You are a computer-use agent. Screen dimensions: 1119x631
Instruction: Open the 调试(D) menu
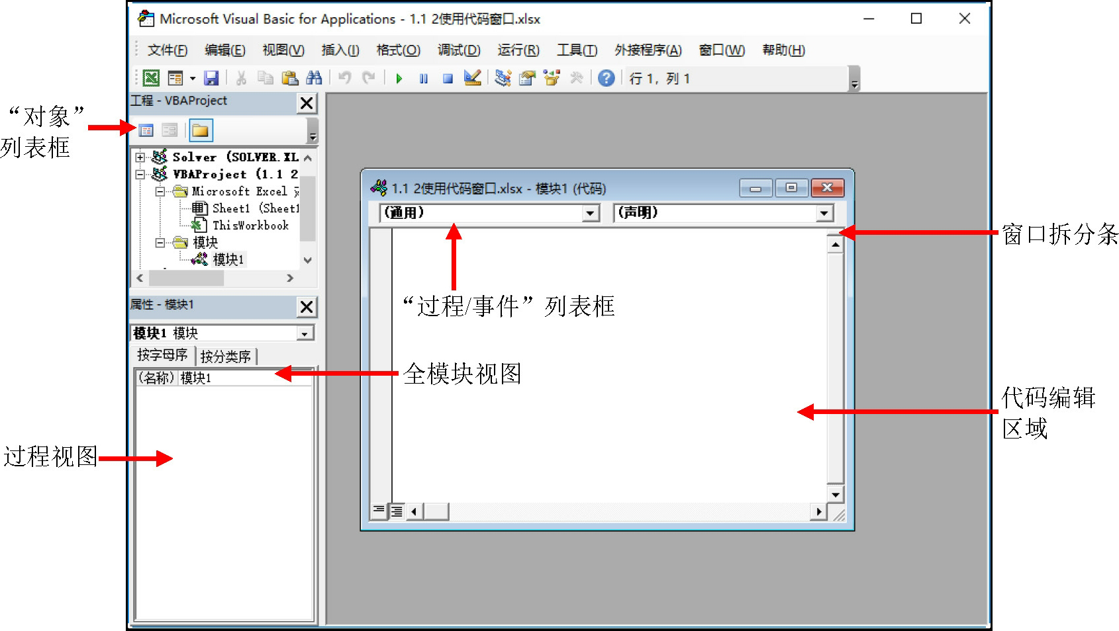458,50
